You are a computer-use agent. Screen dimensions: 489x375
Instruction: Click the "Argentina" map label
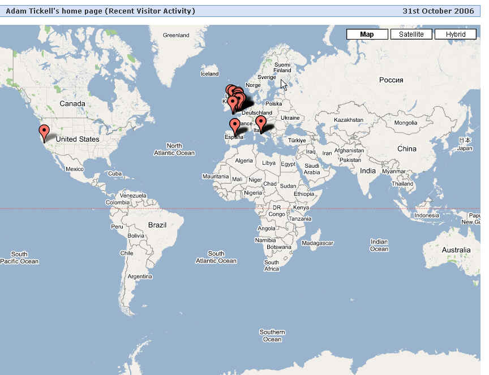(140, 276)
